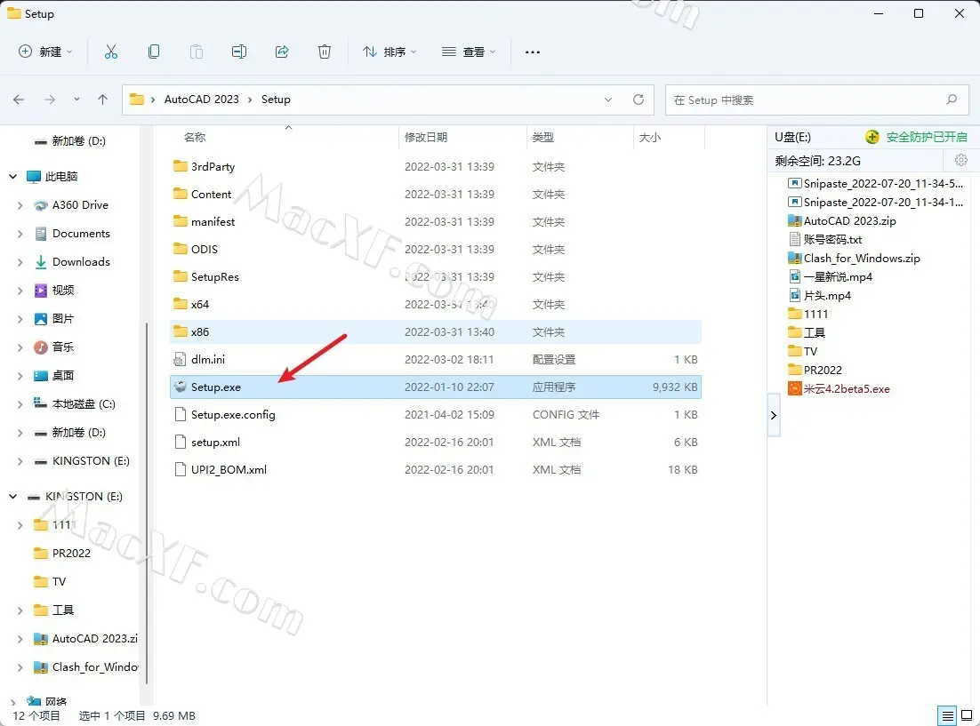This screenshot has width=980, height=726.
Task: Expand 网络 tree node chevron
Action: click(13, 702)
